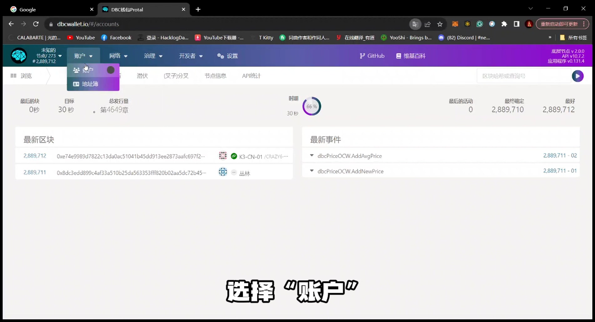595x322 pixels.
Task: Click the block hash search input field
Action: coord(524,75)
